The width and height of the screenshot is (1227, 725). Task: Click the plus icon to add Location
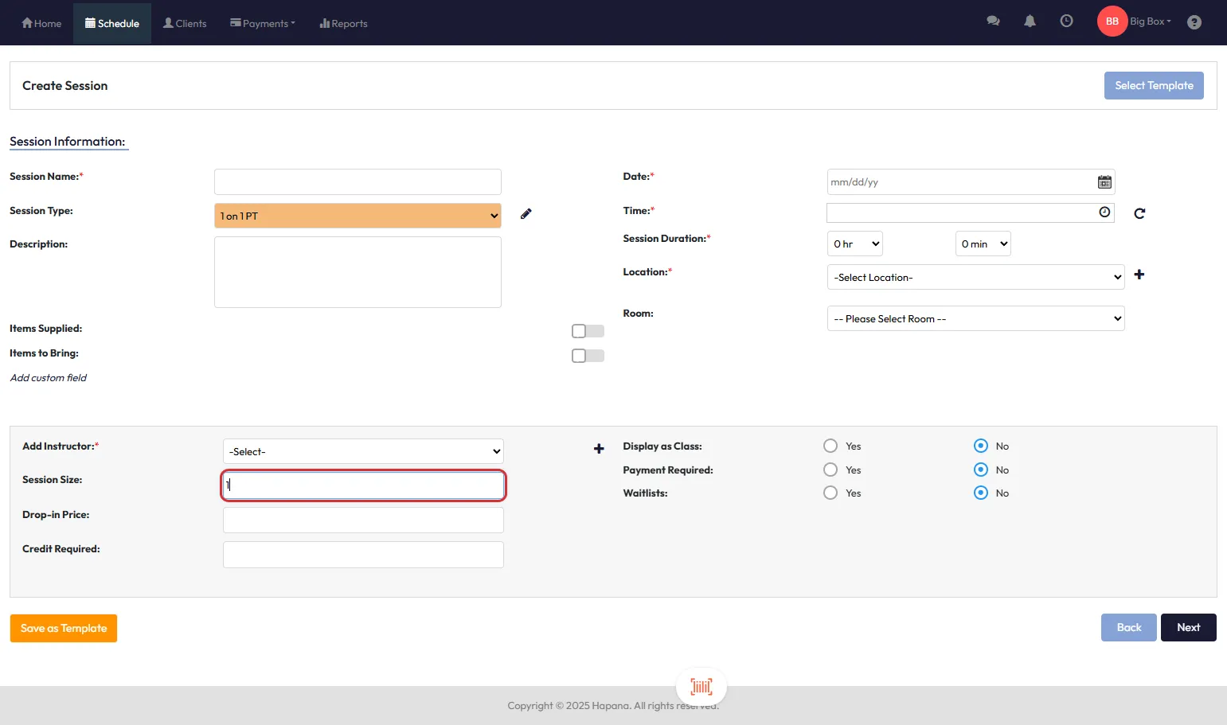(1139, 275)
